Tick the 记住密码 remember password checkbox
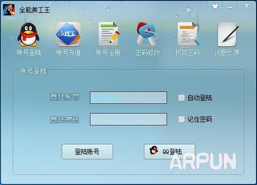This screenshot has height=185, width=257. 181,119
